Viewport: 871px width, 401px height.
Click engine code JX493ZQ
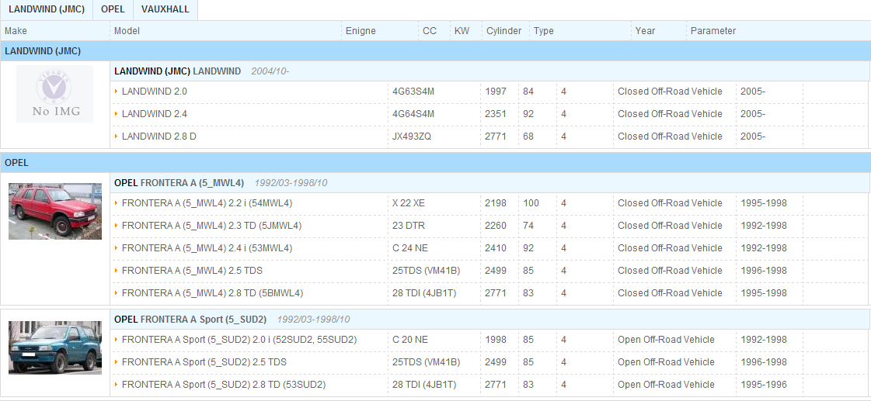[412, 137]
